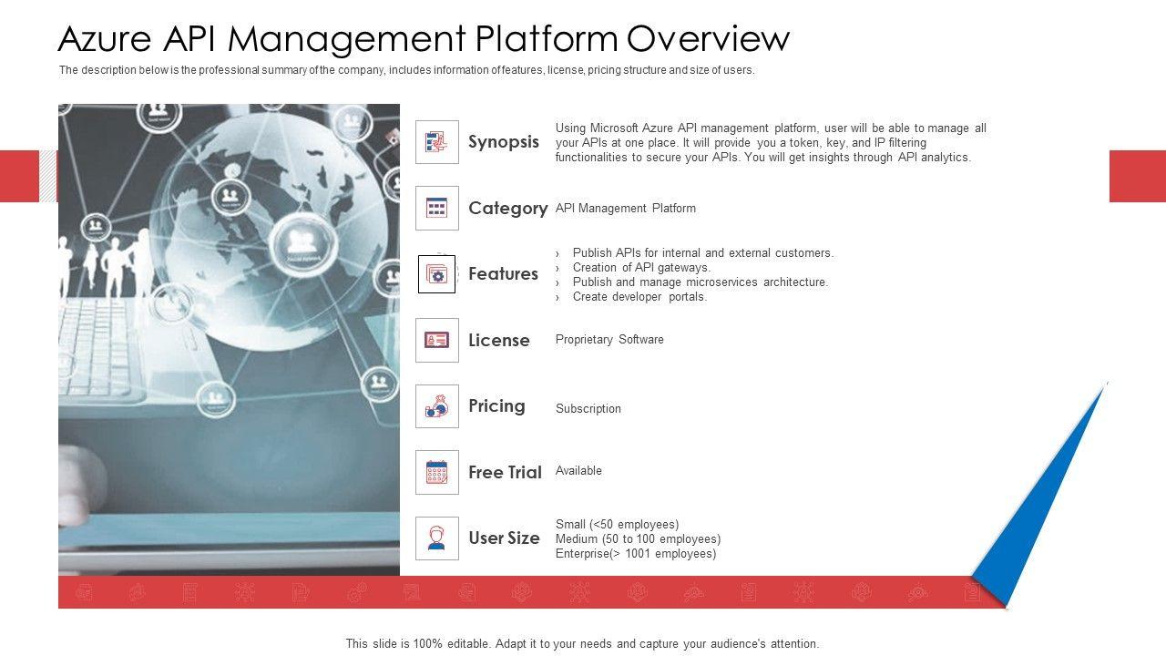
Task: Click the Pricing money bag icon
Action: [437, 406]
